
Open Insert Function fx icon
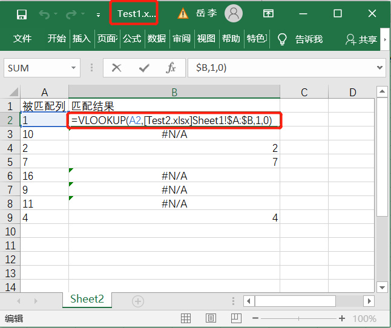[x=171, y=68]
